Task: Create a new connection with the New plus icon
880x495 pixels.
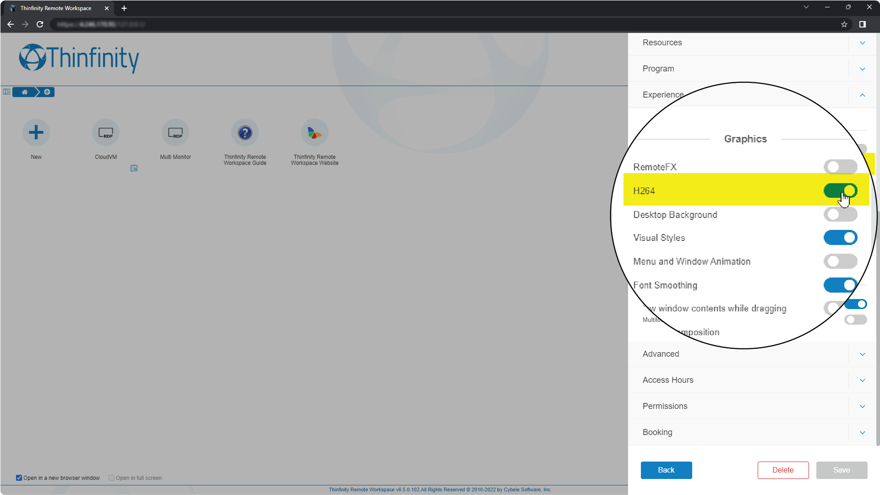Action: (x=36, y=132)
